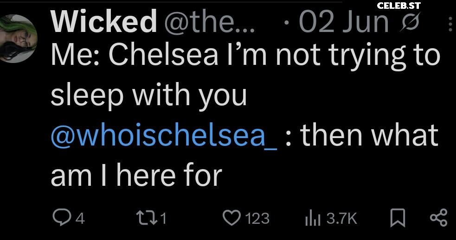456x240 pixels.
Task: Click the reply count of 4
Action: [80, 219]
